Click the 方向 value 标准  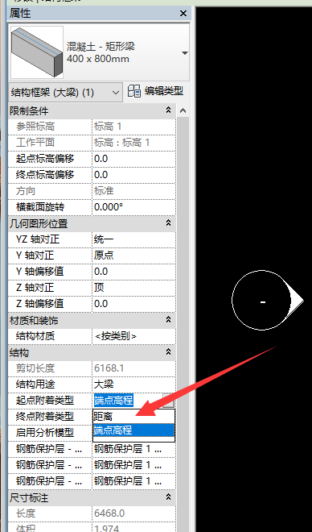point(133,191)
